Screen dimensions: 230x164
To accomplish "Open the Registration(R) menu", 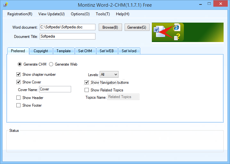I will coord(20,14).
